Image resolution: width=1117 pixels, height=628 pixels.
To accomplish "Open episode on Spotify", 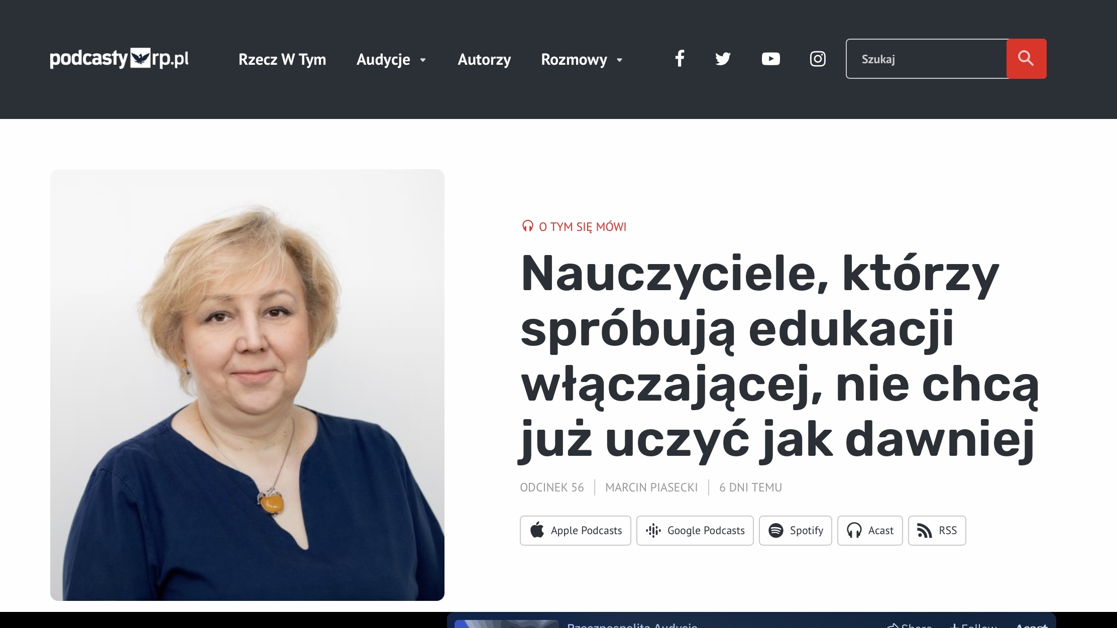I will click(x=795, y=531).
